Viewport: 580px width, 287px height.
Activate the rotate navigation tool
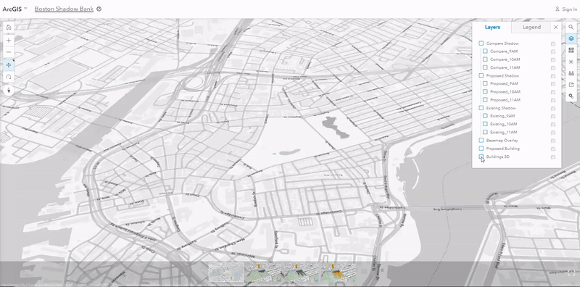(9, 77)
